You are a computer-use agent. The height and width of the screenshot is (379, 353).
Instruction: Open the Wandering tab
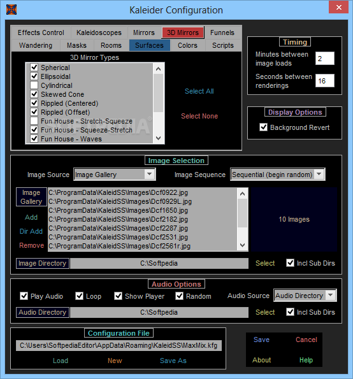36,45
